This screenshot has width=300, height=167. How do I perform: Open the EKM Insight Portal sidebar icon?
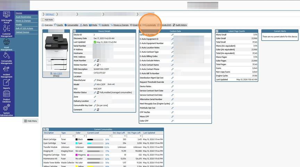[7, 17]
